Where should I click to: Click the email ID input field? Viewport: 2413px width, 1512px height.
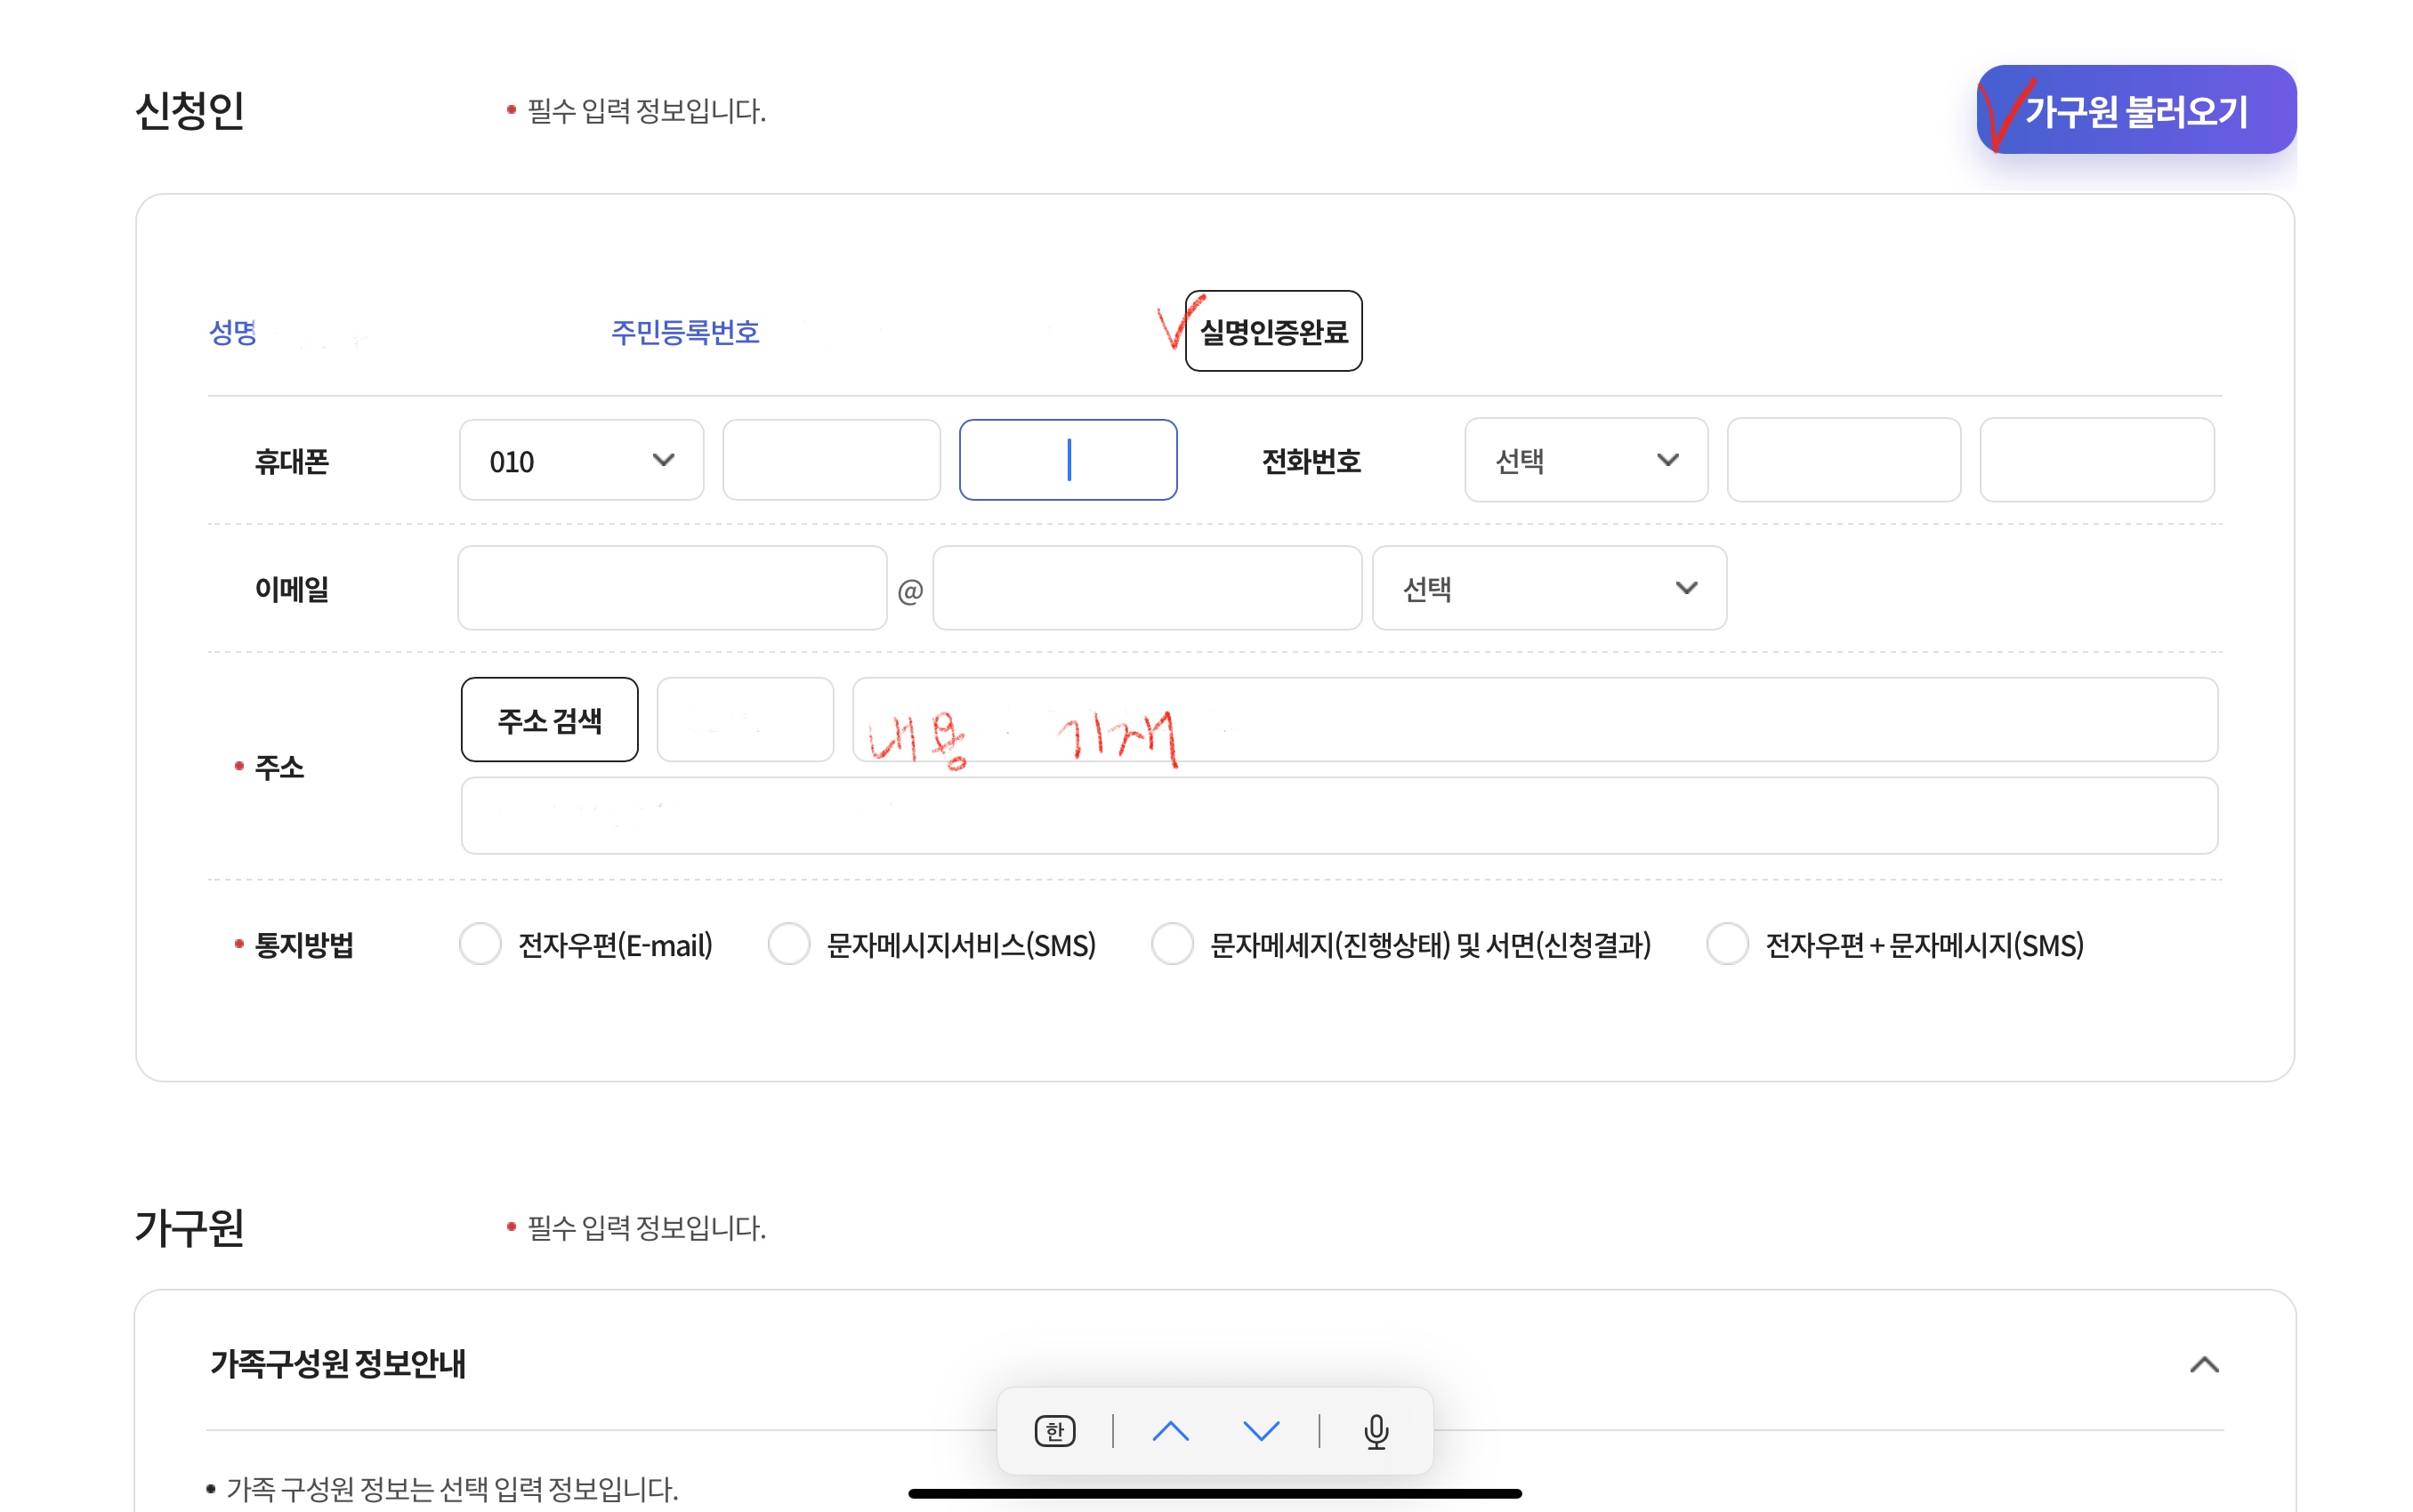click(x=673, y=588)
